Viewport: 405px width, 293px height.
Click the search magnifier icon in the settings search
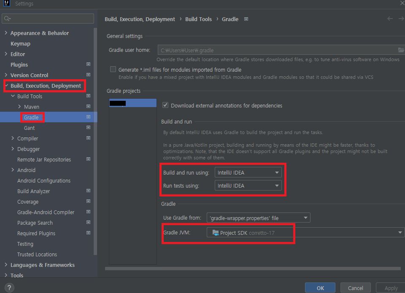click(7, 19)
